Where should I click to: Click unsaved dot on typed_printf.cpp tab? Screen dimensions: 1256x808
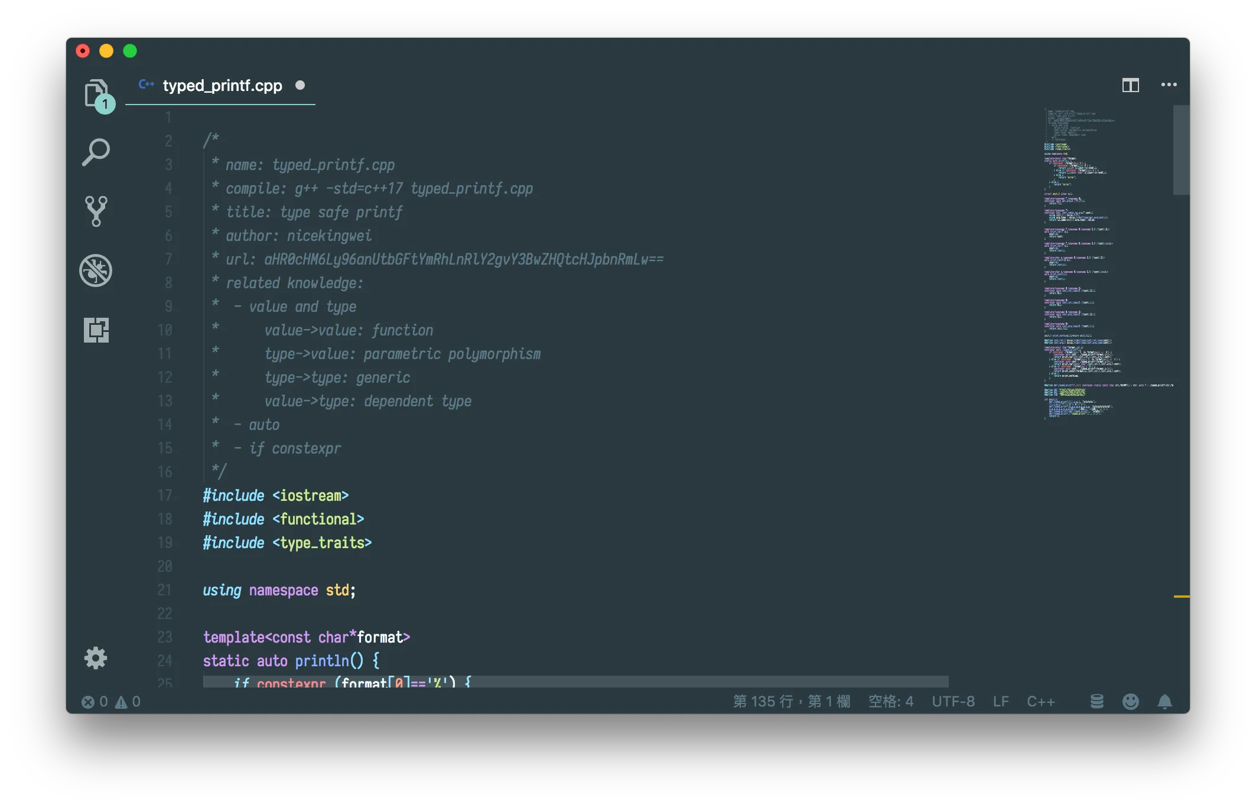coord(300,86)
